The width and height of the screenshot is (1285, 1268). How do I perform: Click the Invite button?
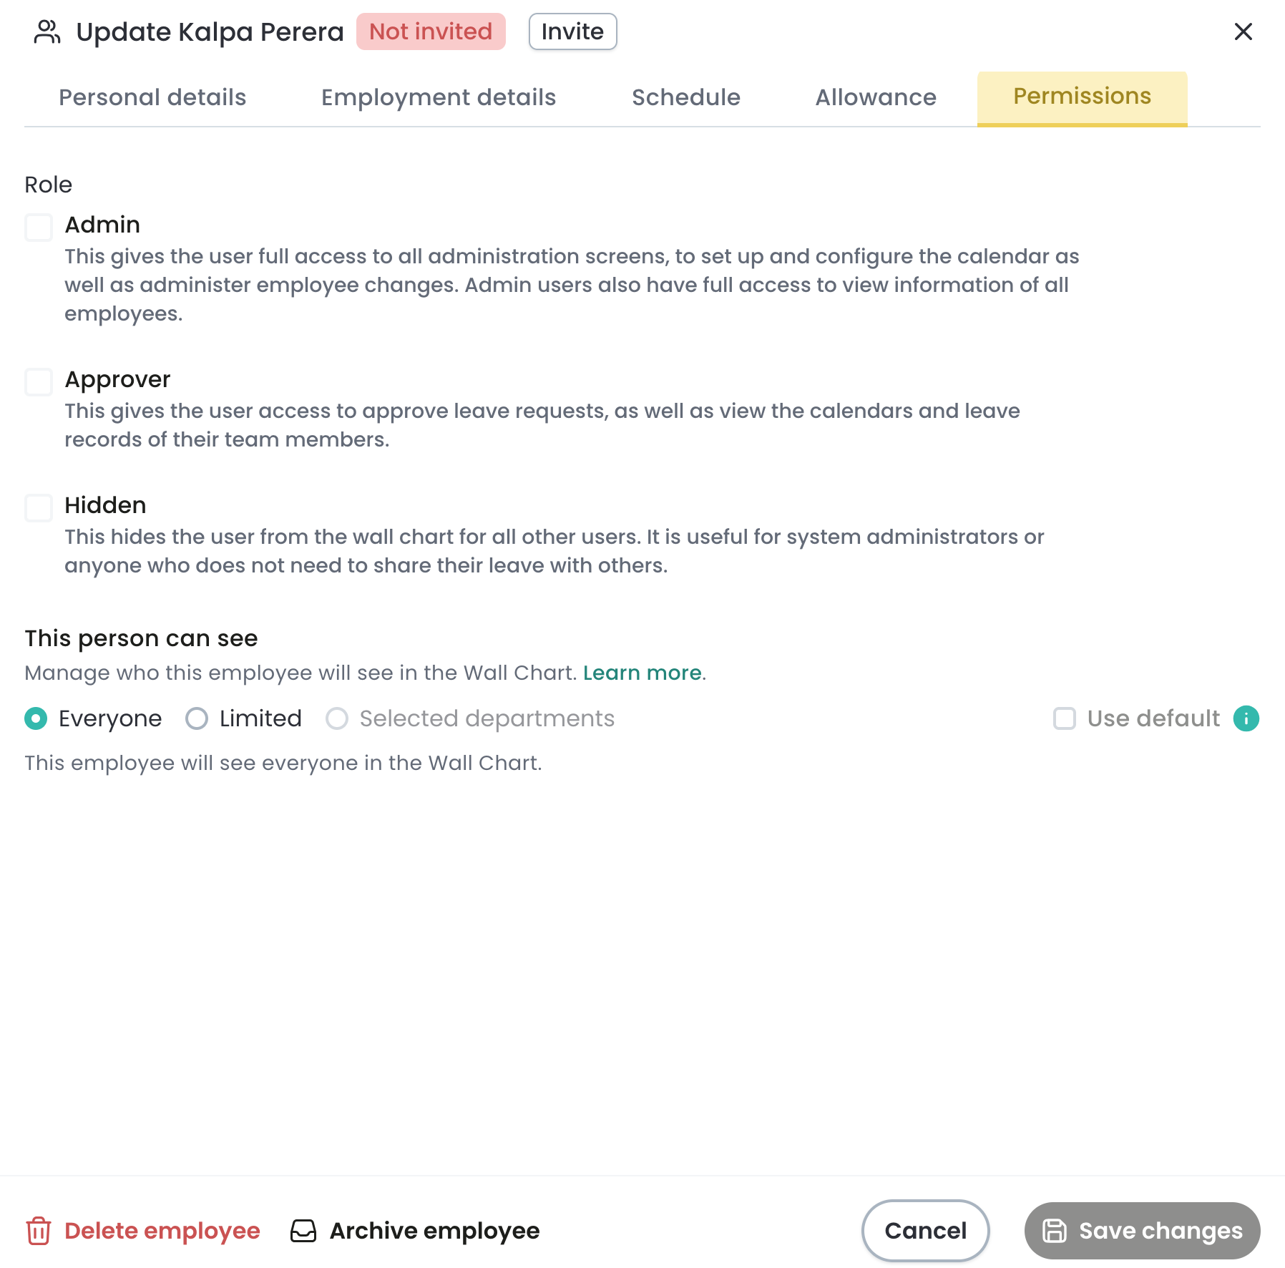pos(572,31)
